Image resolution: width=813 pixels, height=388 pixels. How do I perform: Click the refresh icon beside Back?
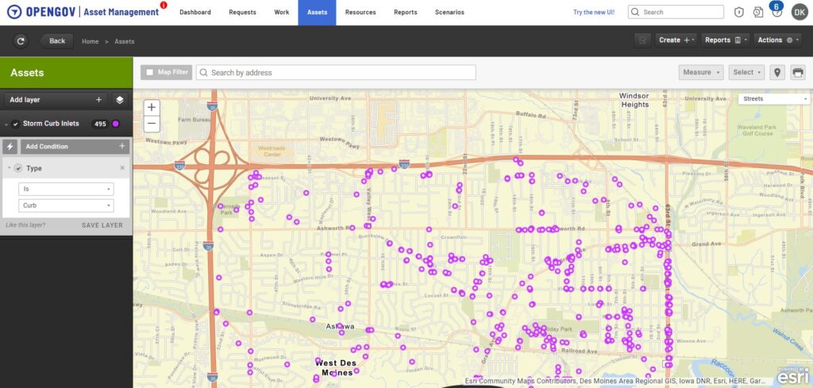(x=20, y=40)
